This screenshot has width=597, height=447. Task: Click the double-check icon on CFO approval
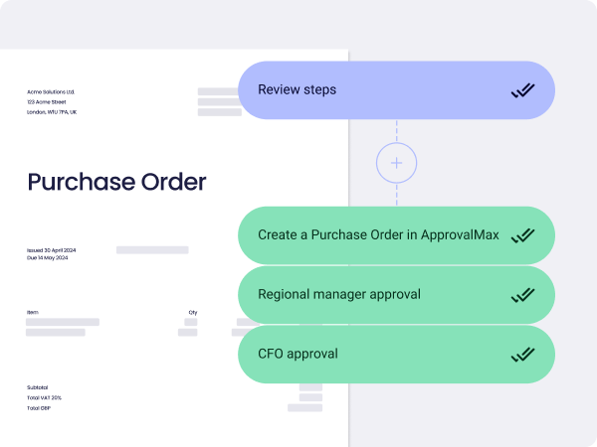[x=522, y=355]
